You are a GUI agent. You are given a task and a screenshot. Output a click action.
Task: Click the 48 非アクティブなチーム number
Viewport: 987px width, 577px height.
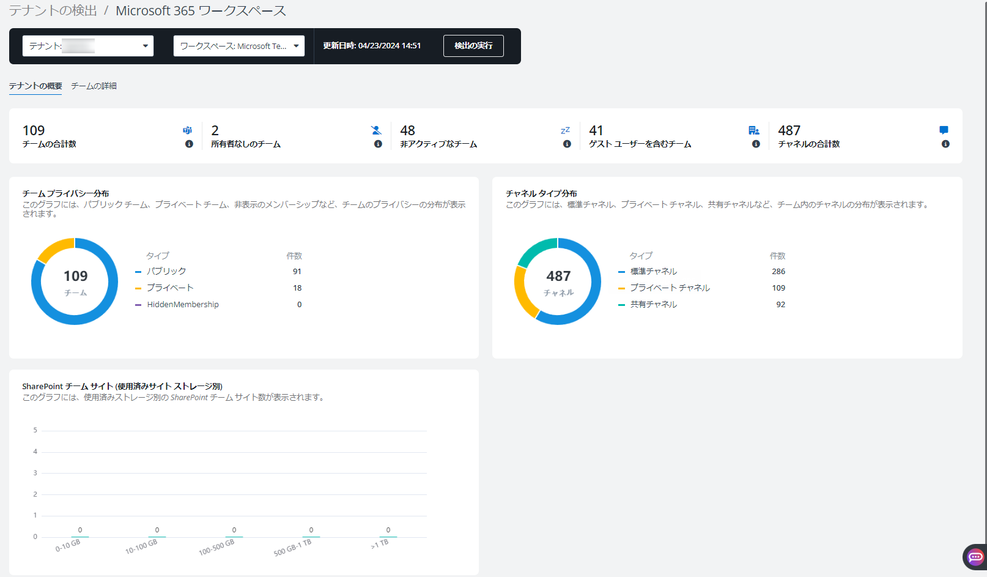click(408, 130)
